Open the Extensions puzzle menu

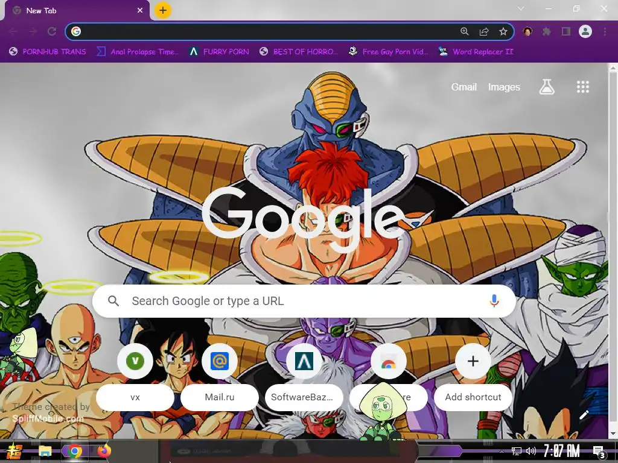(546, 31)
